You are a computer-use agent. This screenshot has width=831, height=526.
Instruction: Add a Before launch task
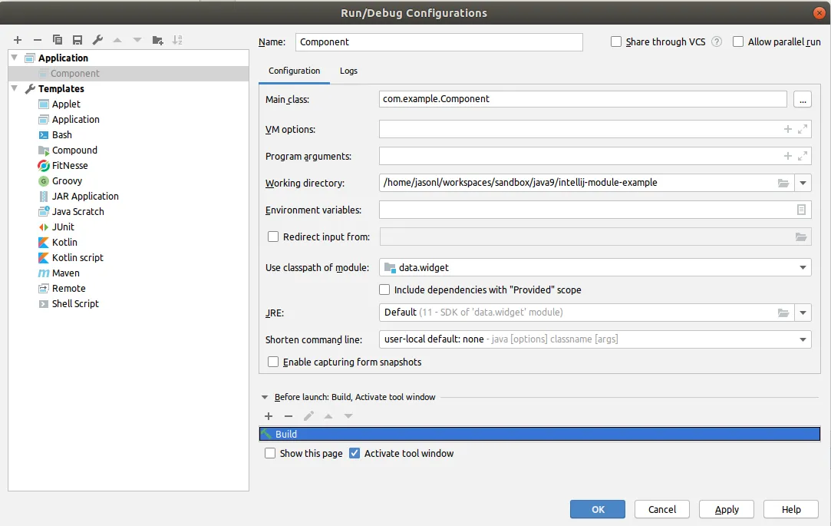point(269,416)
